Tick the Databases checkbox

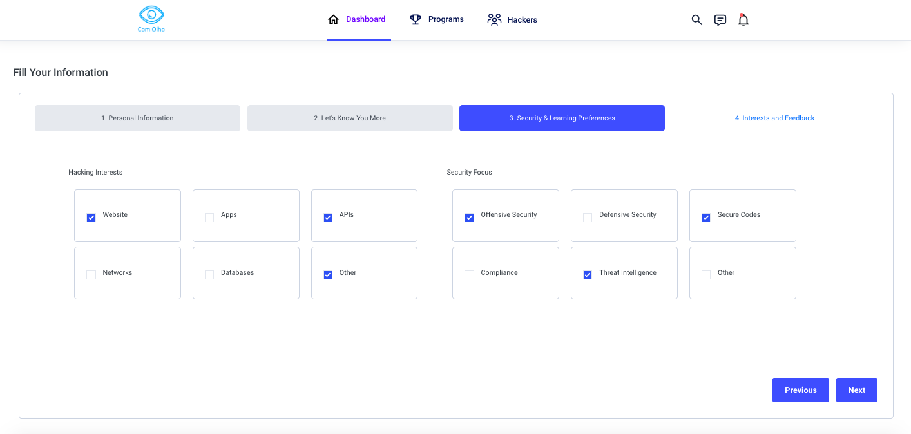click(x=209, y=275)
